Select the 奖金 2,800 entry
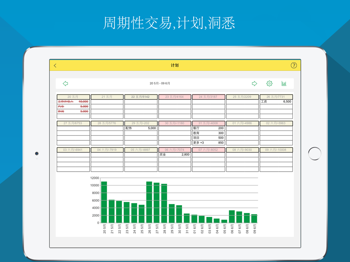The height and width of the screenshot is (262, 350). (x=175, y=155)
